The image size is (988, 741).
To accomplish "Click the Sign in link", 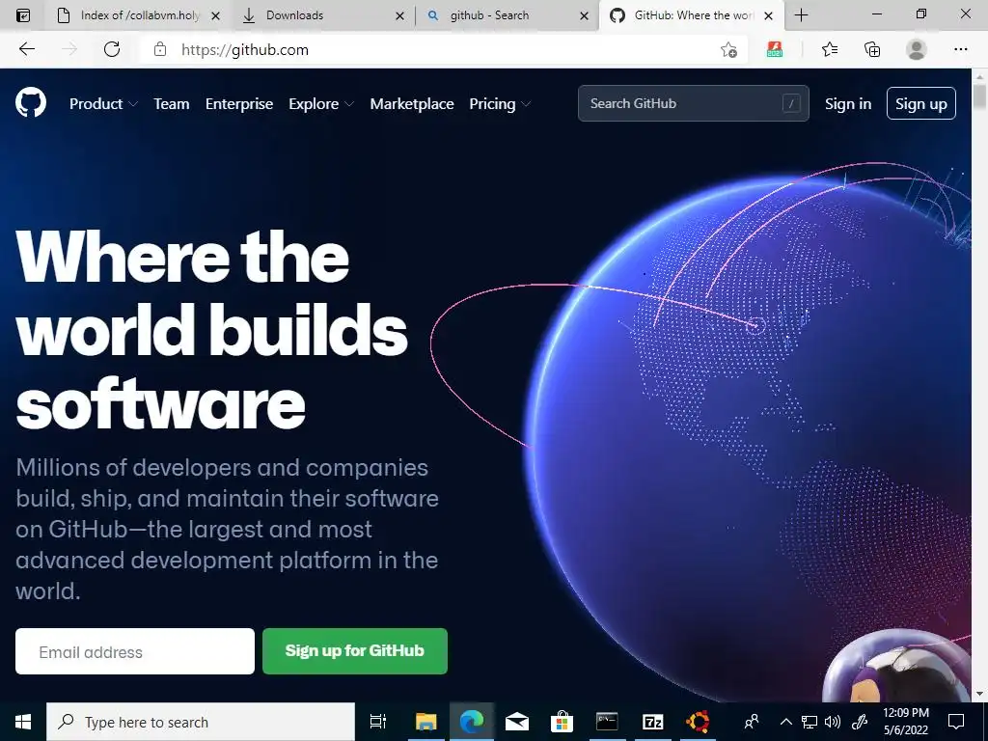I will 848,104.
